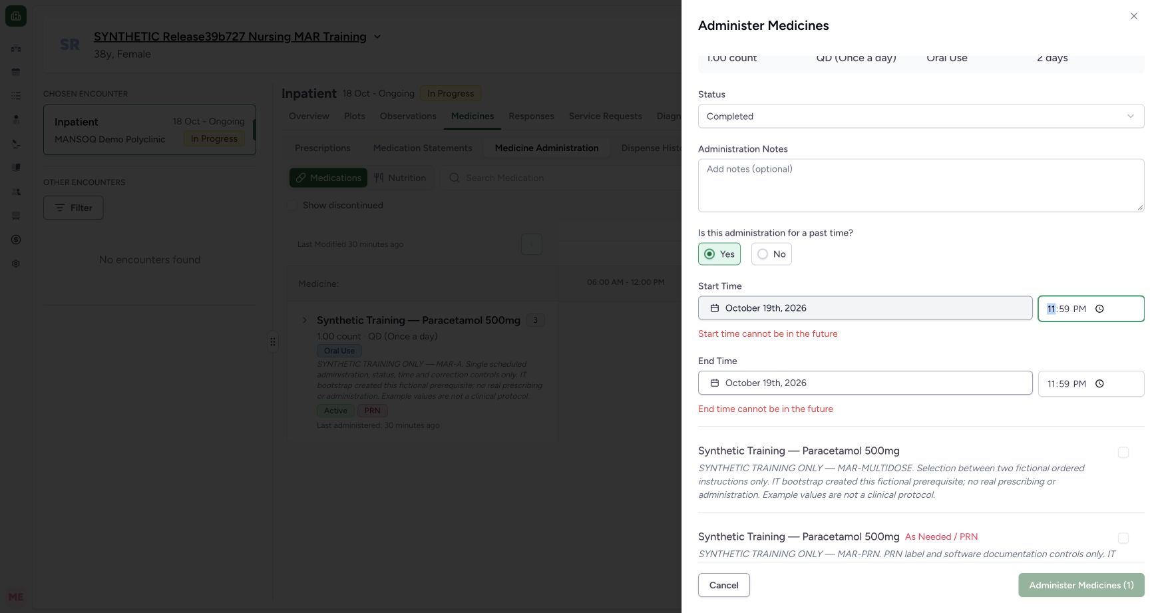Image resolution: width=1150 pixels, height=613 pixels.
Task: Open the Prescriptions sub-tab
Action: 323,148
